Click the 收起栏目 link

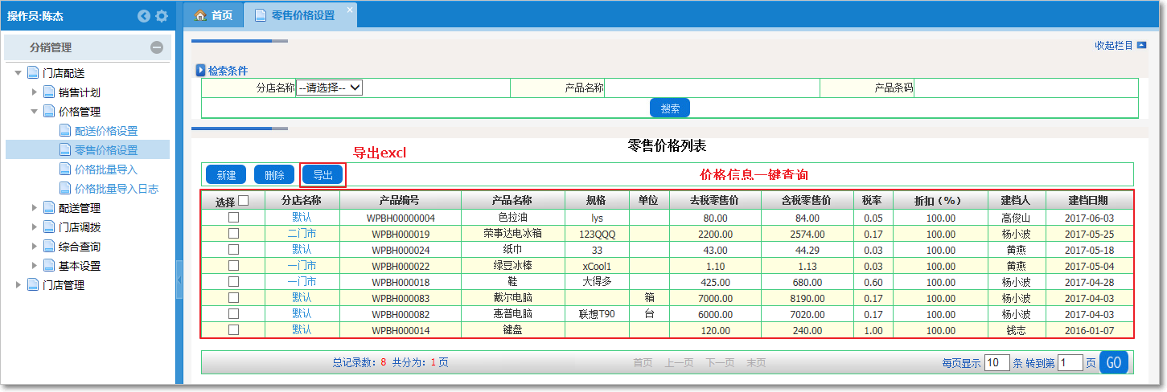click(x=1114, y=46)
